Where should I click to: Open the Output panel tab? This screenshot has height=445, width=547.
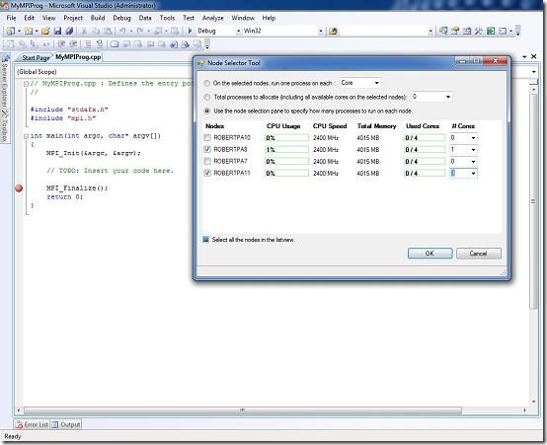pos(66,424)
